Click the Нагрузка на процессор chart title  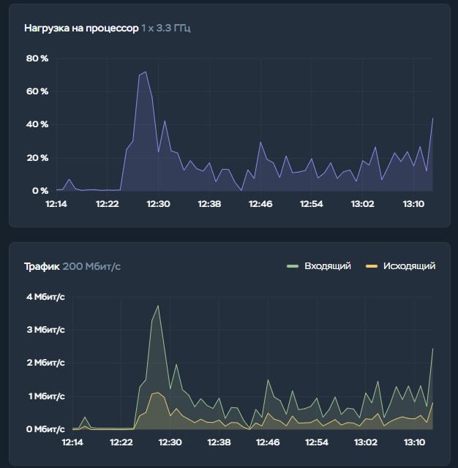pos(80,29)
